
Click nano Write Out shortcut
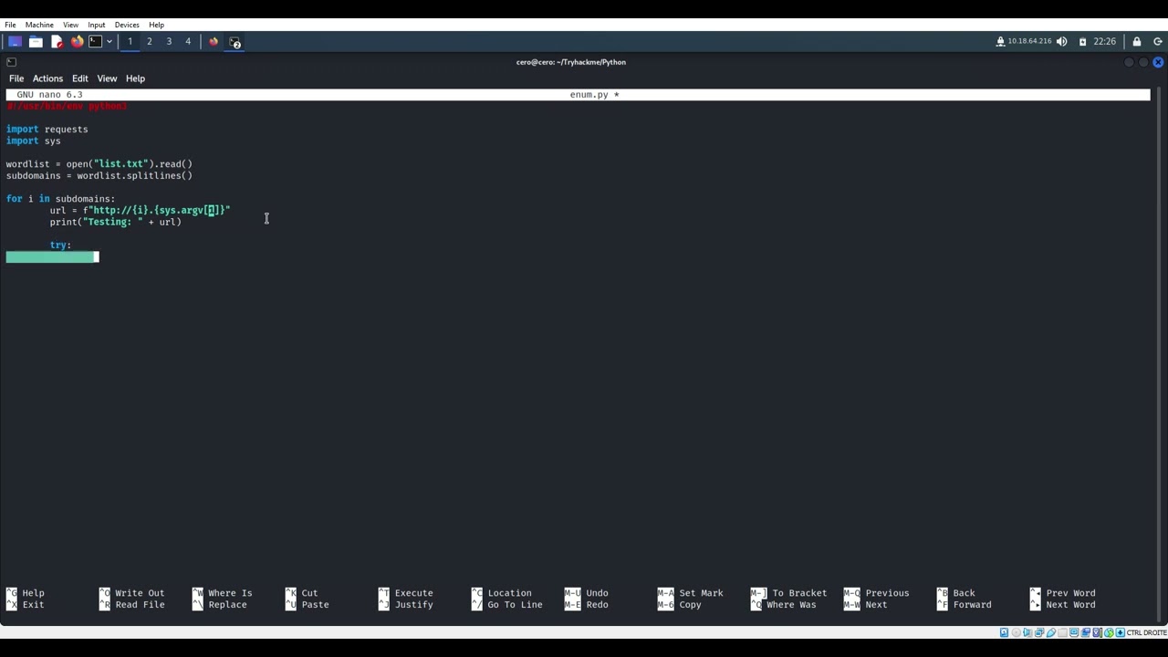(133, 593)
